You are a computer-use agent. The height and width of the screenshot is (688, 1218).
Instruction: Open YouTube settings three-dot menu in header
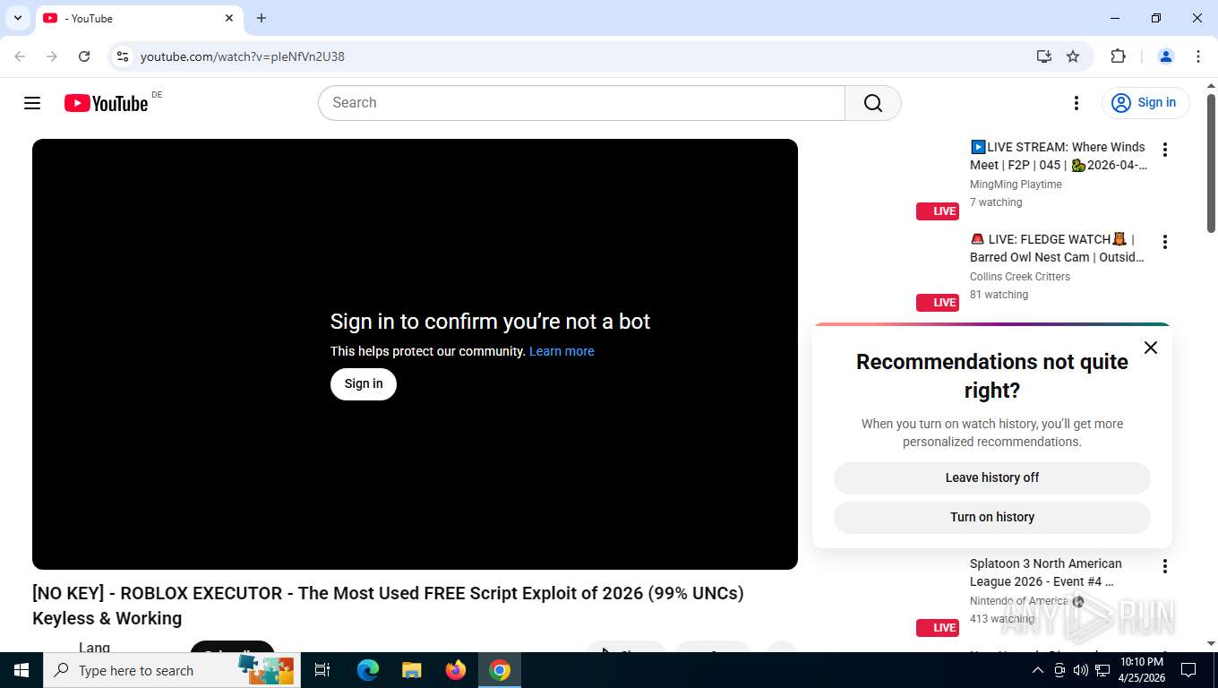(1076, 103)
